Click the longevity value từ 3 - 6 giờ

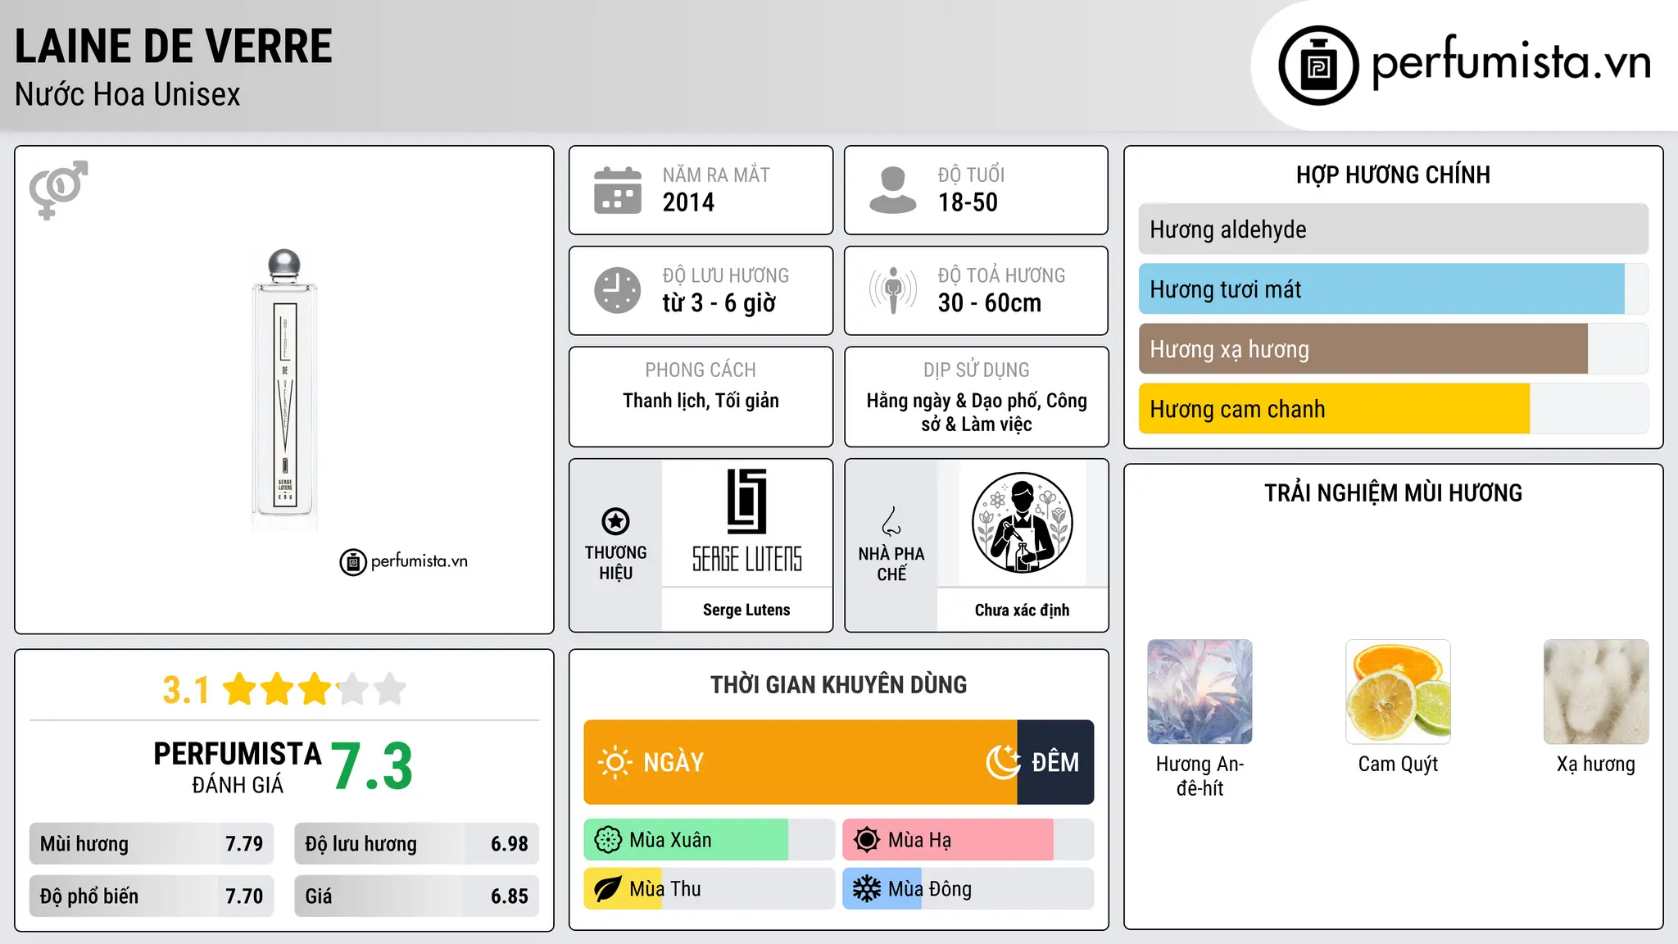coord(719,303)
